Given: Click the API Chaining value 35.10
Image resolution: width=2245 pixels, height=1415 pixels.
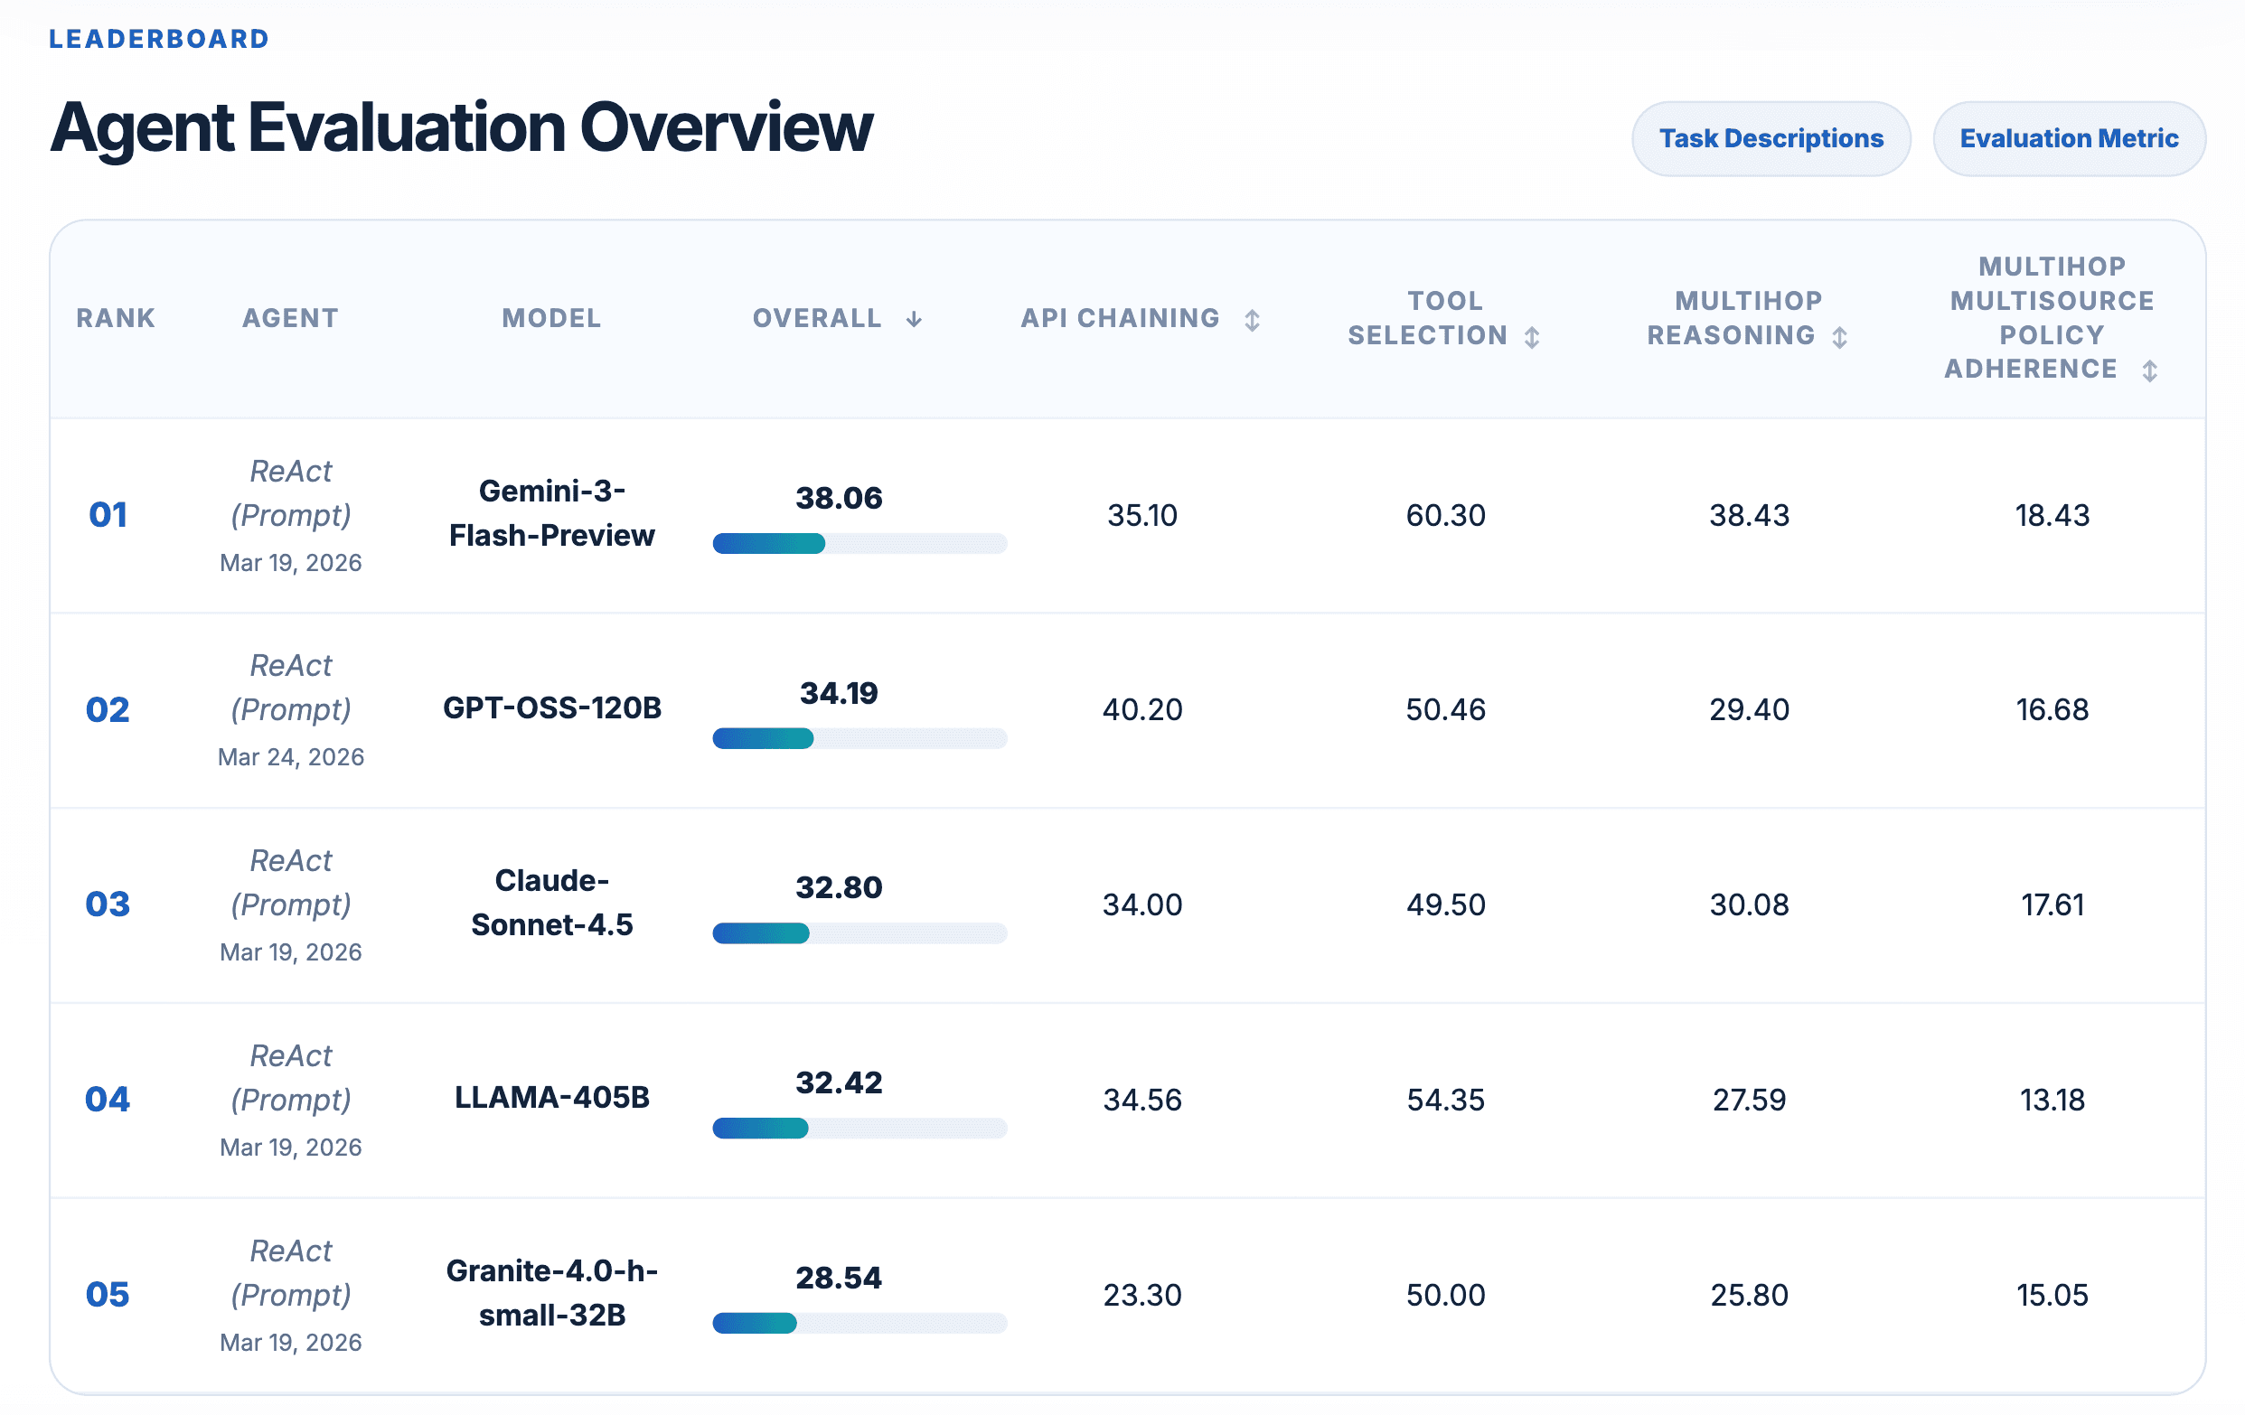Looking at the screenshot, I should pos(1142,515).
